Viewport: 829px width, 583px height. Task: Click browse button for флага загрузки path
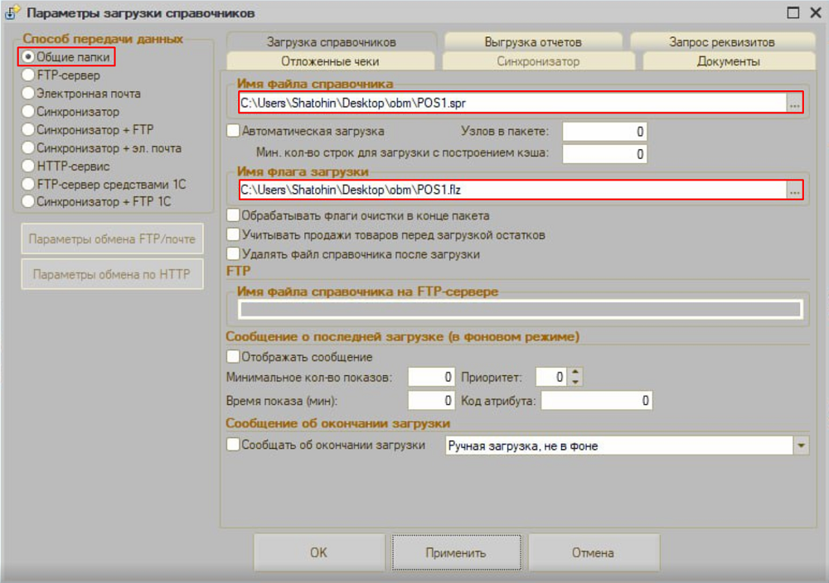[794, 190]
